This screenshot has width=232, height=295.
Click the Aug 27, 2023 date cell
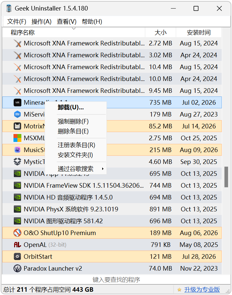coord(199,114)
